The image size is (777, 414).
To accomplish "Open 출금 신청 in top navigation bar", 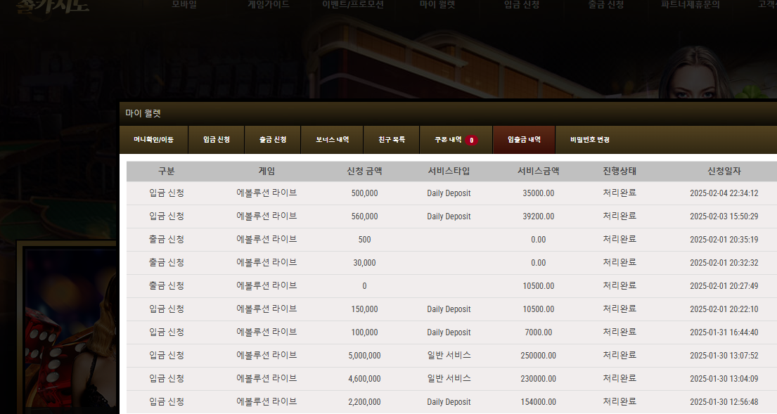I will [x=606, y=4].
